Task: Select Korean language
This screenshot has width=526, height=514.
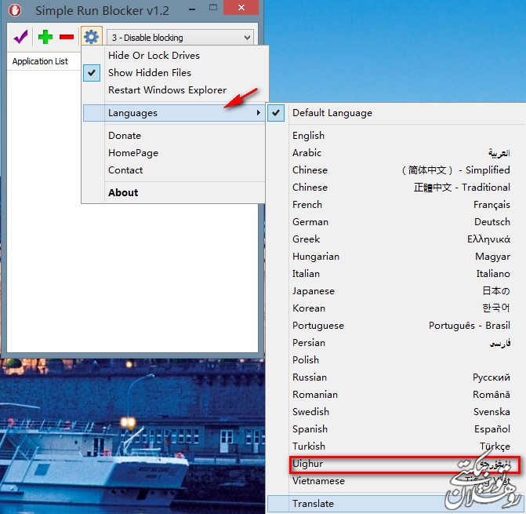Action: (x=396, y=308)
